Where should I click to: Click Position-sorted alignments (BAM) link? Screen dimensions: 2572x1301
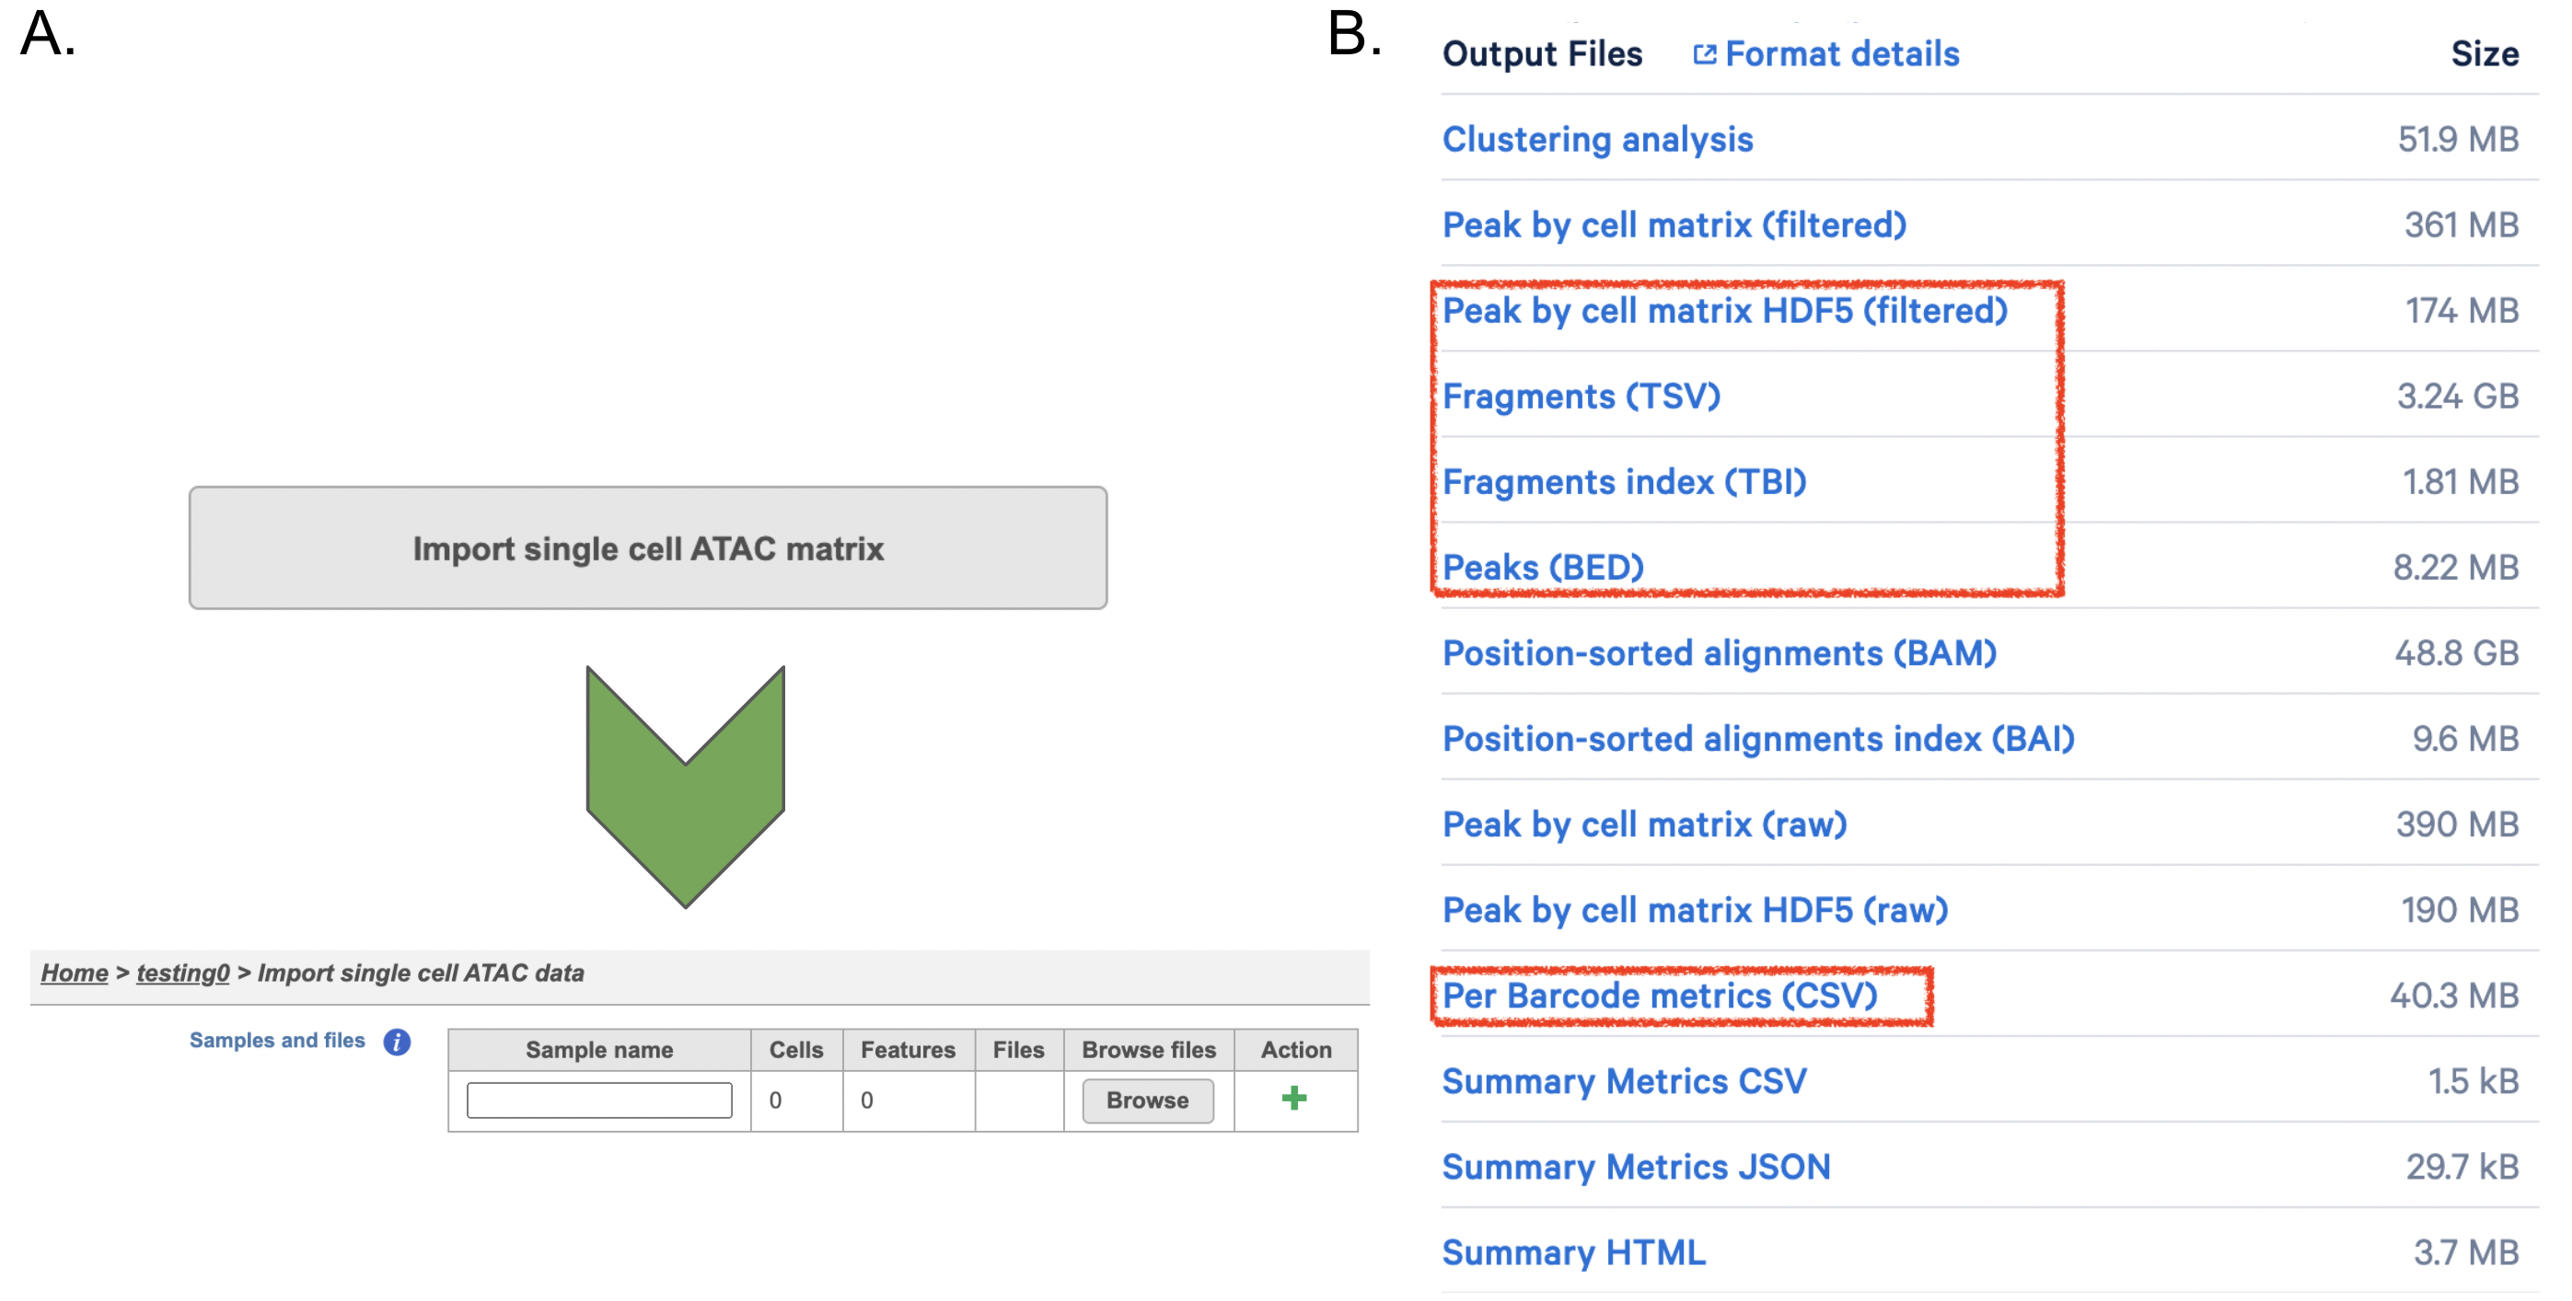(x=1719, y=653)
